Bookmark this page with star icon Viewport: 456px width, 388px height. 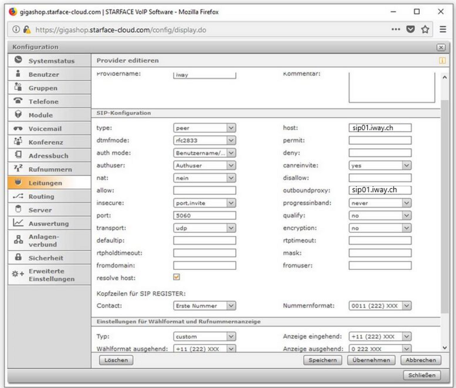(x=425, y=29)
